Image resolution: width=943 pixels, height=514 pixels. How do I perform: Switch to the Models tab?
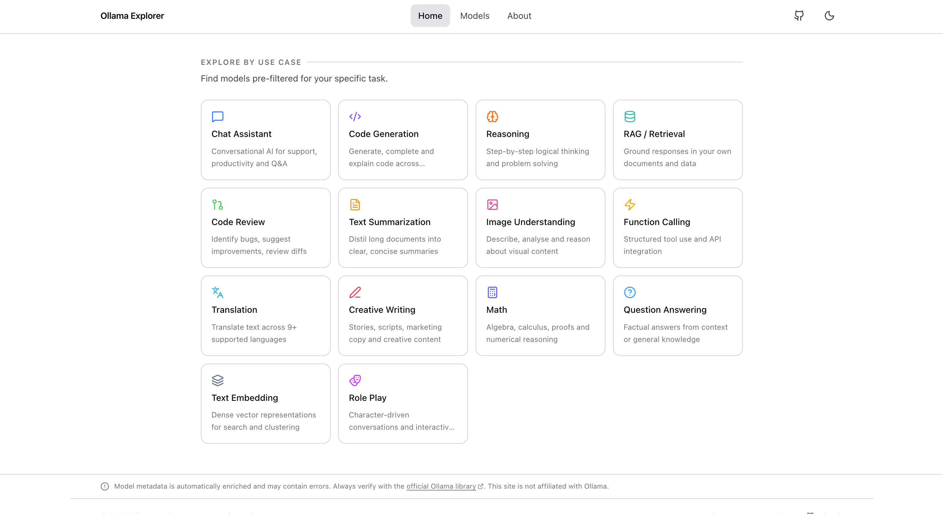474,16
